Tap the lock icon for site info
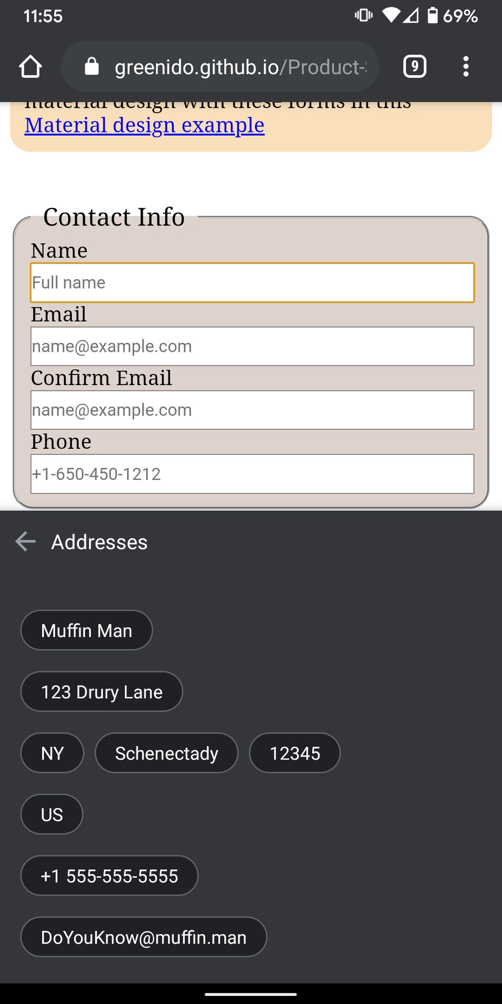502x1004 pixels. click(x=92, y=66)
